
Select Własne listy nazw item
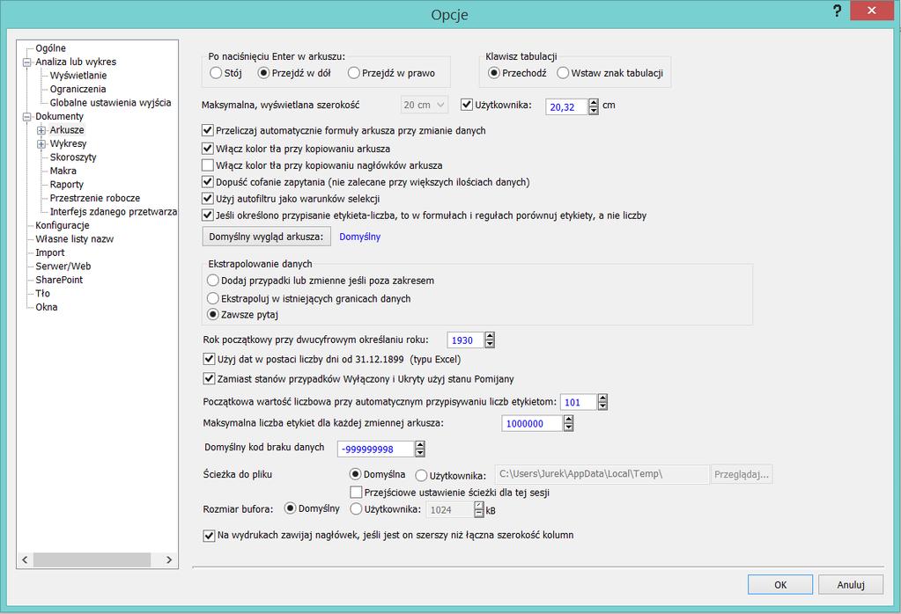(x=75, y=238)
